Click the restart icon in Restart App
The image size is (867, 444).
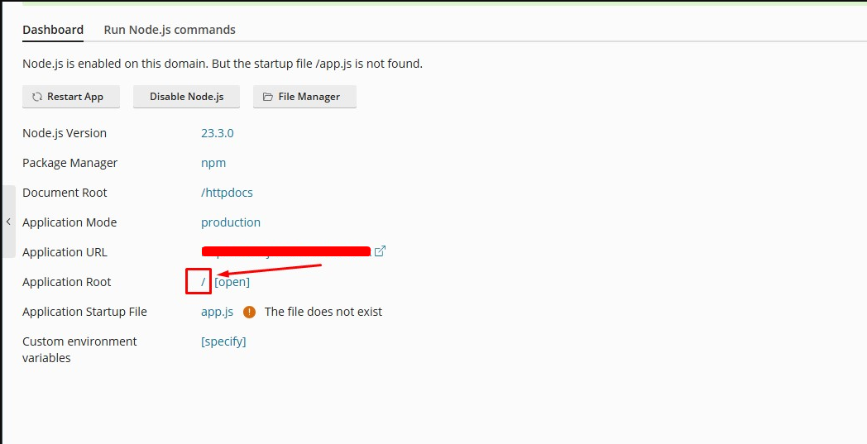coord(37,97)
